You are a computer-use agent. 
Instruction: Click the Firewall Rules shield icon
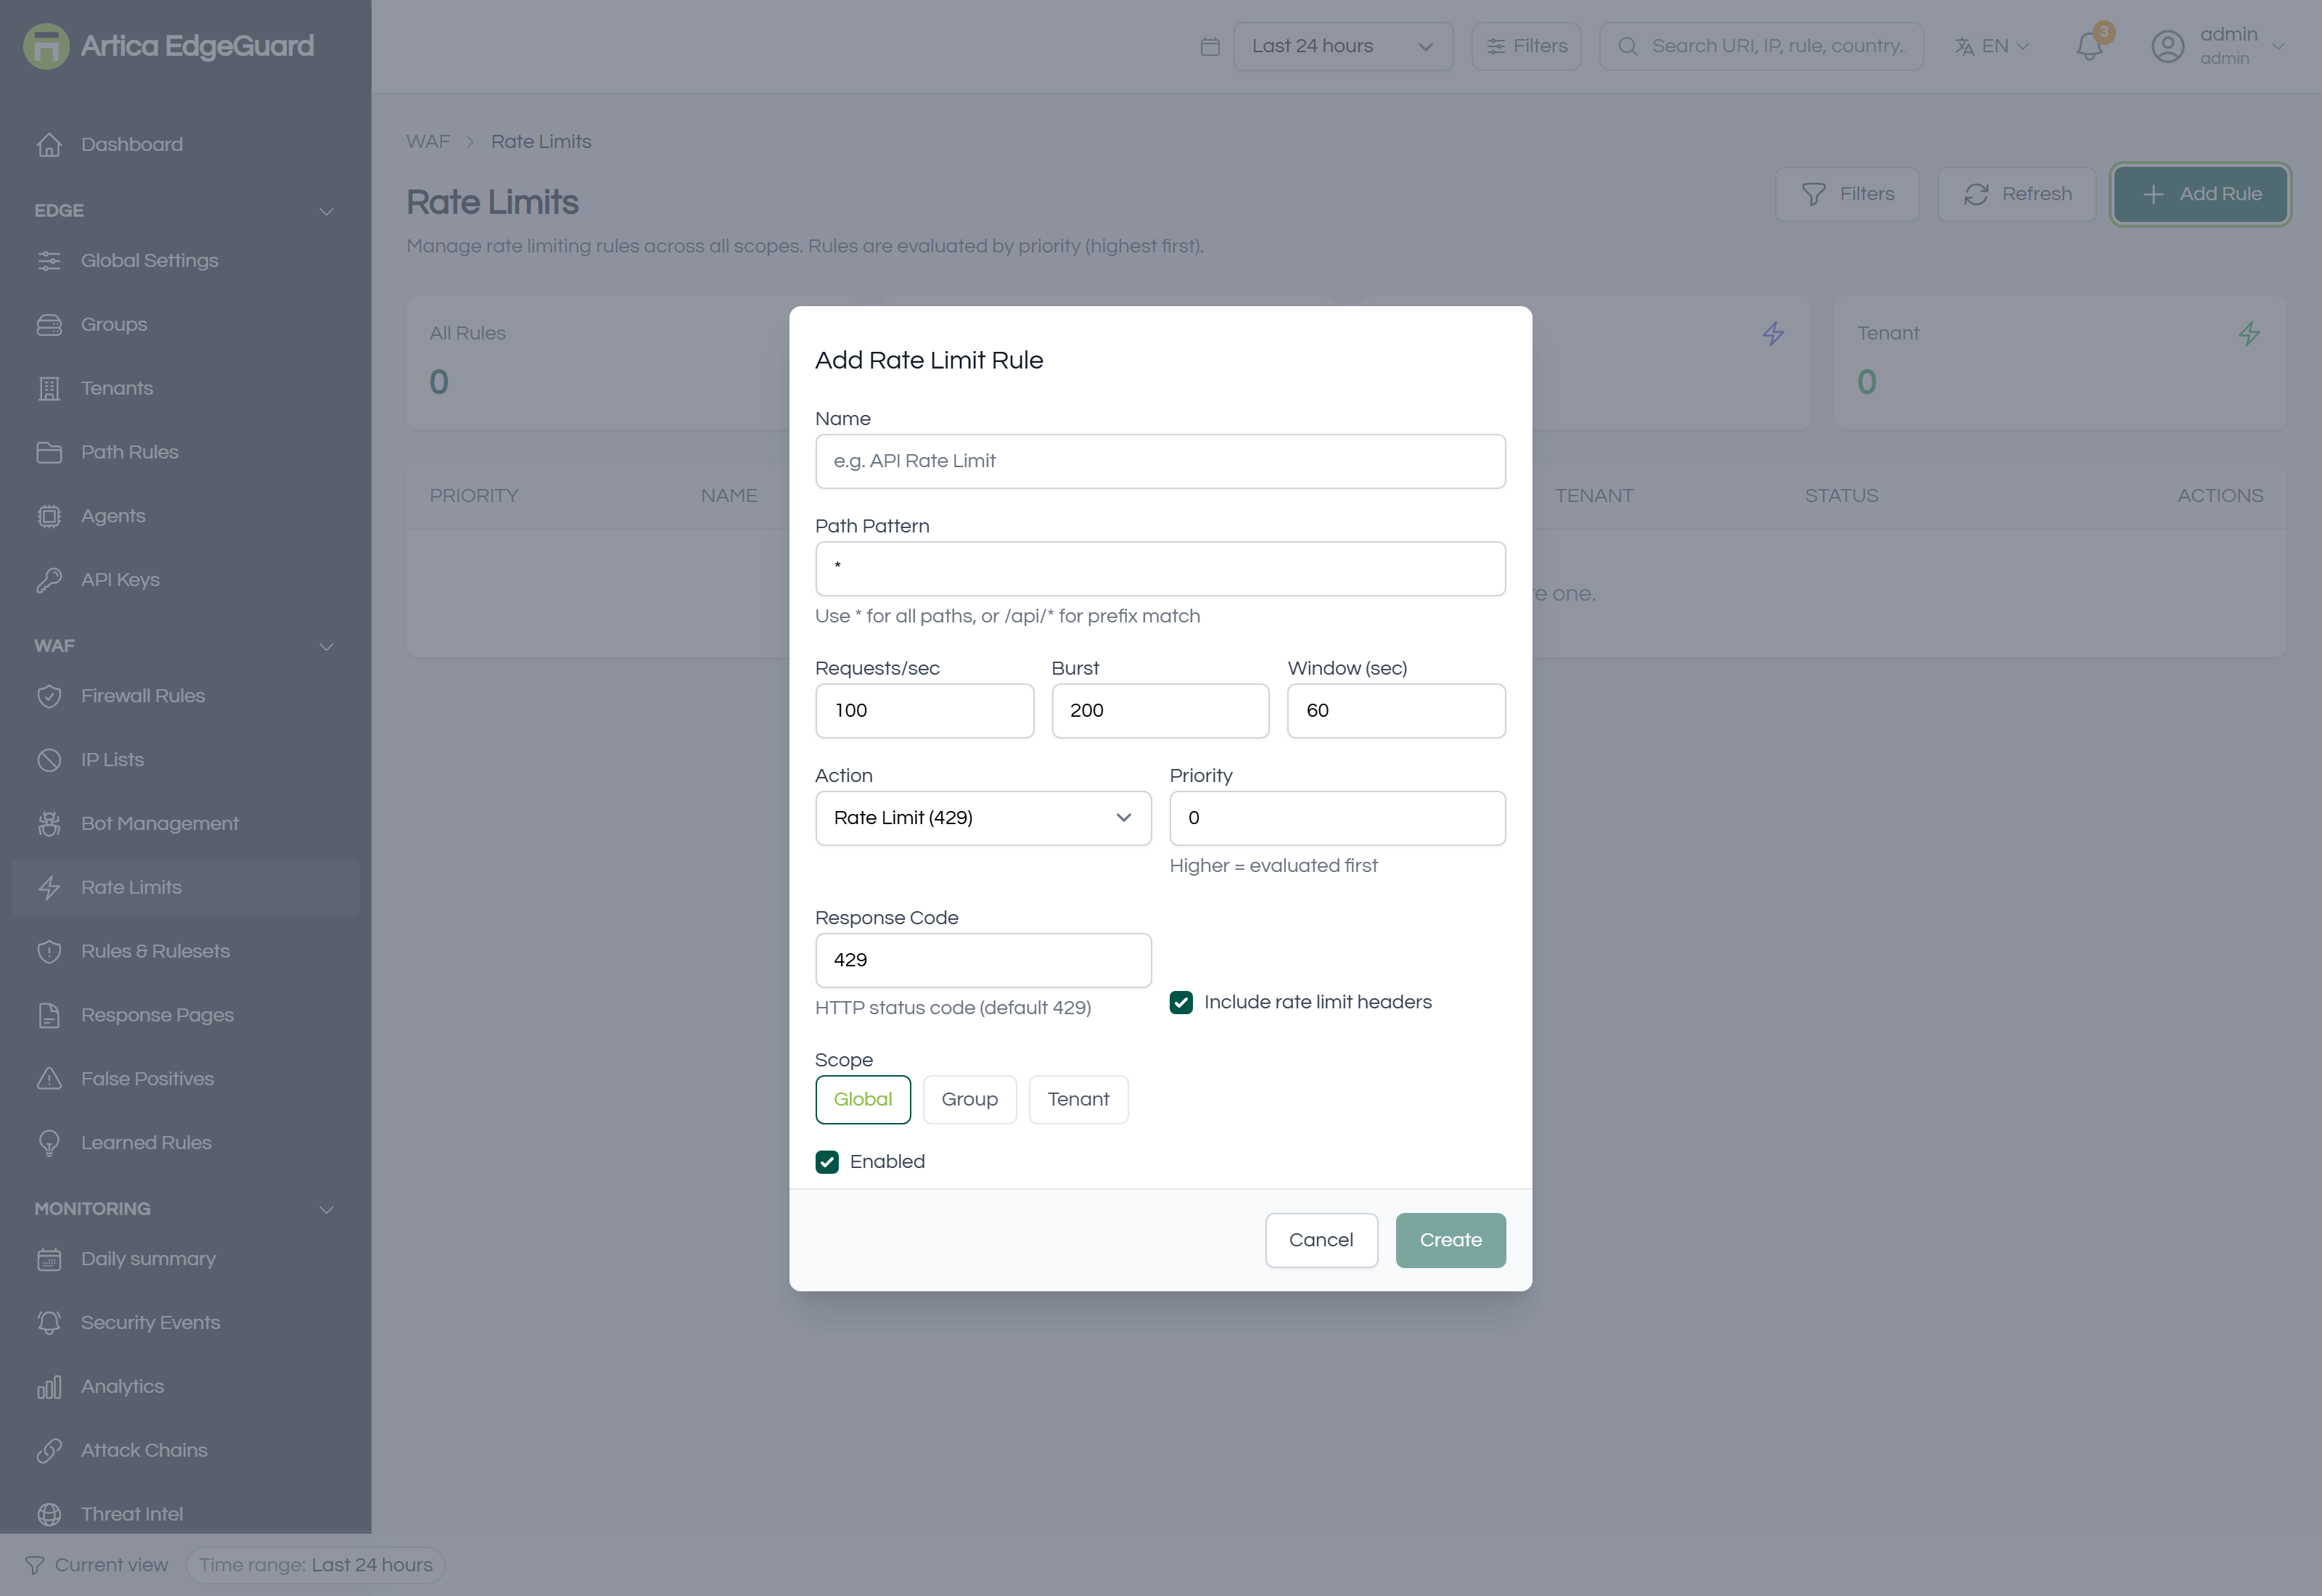coord(49,696)
